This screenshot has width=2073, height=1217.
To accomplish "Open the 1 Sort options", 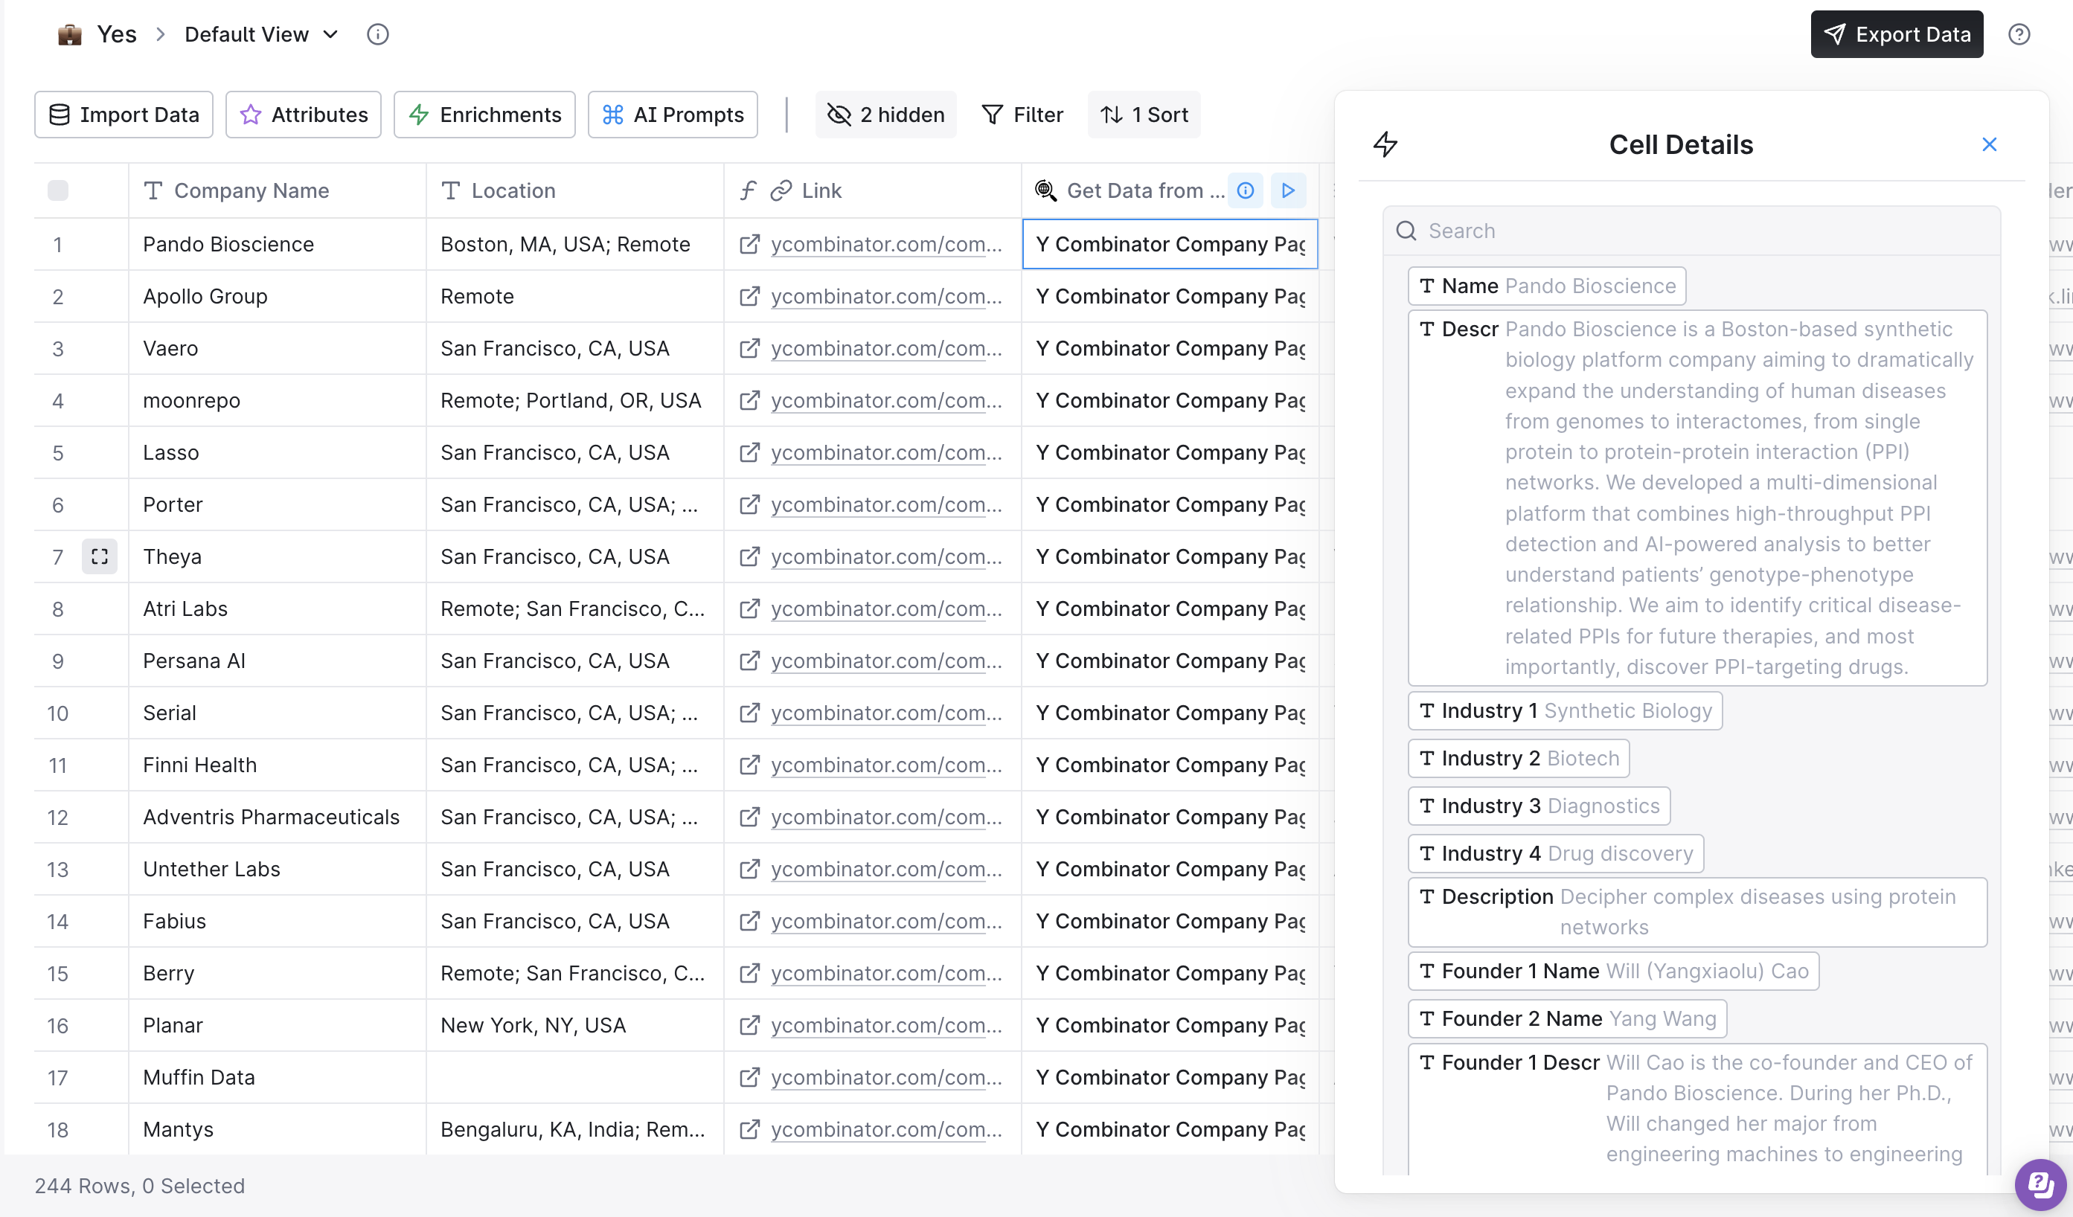I will click(1144, 115).
